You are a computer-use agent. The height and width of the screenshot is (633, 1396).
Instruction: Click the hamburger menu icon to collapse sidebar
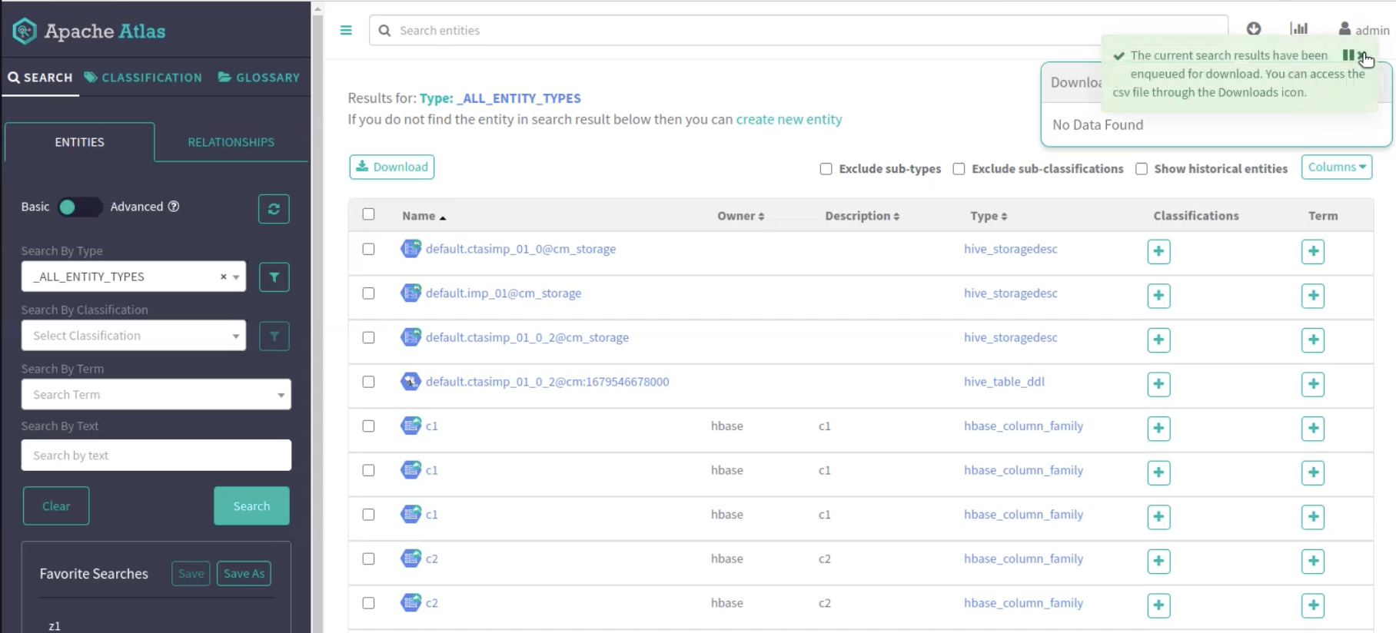pyautogui.click(x=346, y=31)
